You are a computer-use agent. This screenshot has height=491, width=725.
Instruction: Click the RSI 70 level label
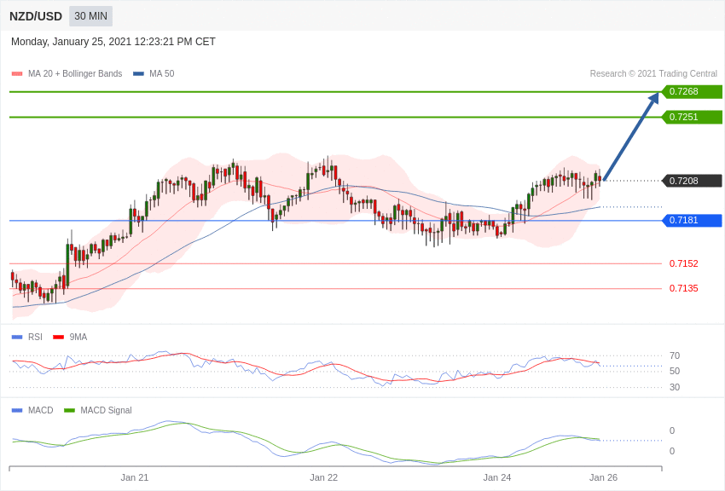pos(675,356)
